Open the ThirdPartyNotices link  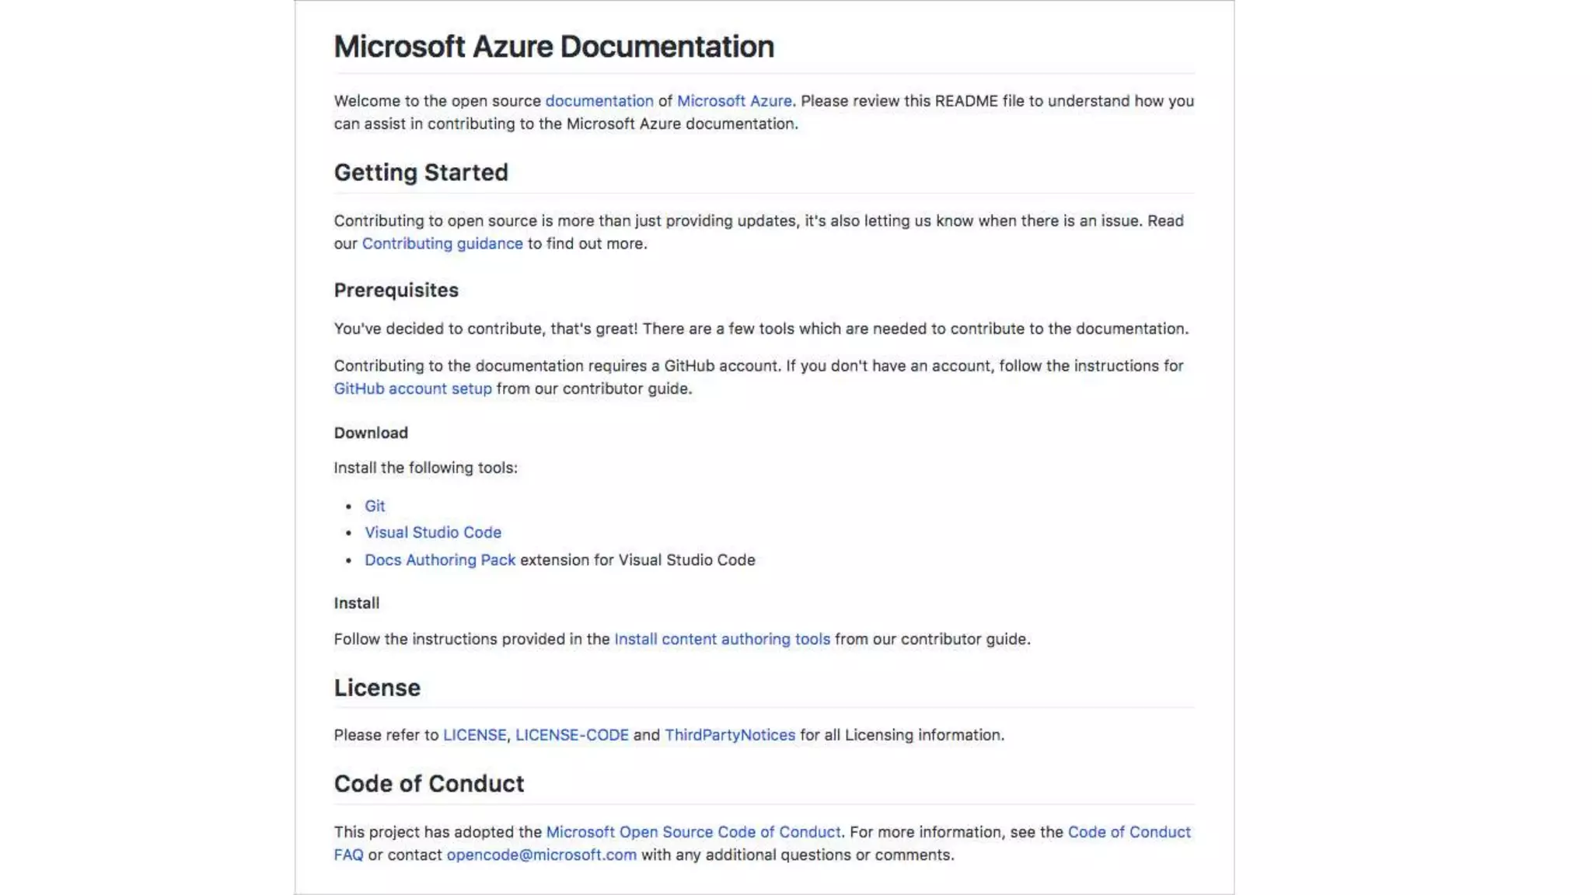tap(729, 735)
